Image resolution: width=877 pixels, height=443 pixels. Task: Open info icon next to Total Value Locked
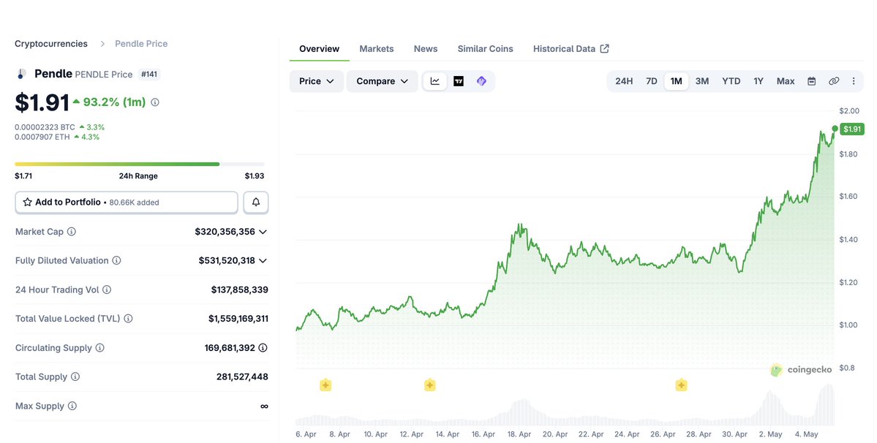(128, 319)
